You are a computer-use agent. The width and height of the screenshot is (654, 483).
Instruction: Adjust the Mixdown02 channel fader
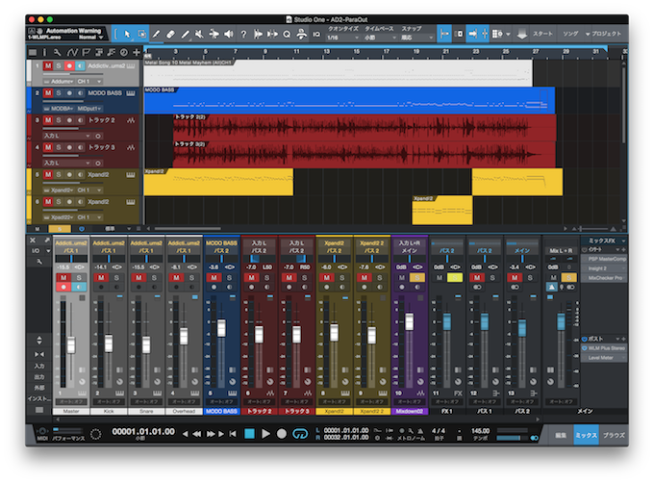410,321
